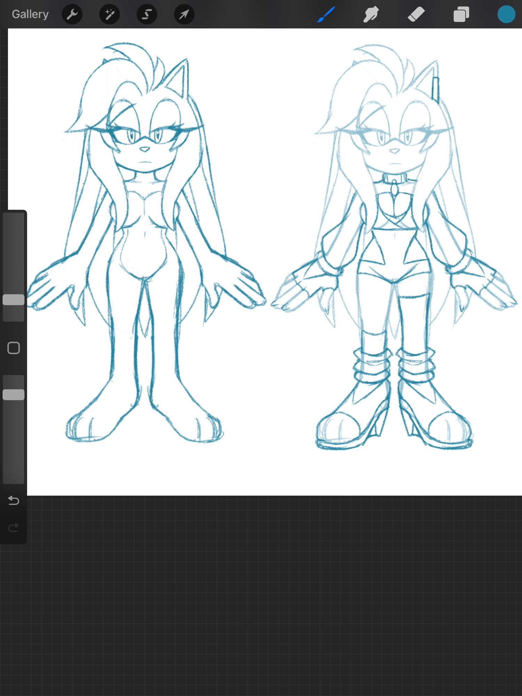Click the brush size slider handle
This screenshot has width=522, height=696.
click(x=14, y=300)
